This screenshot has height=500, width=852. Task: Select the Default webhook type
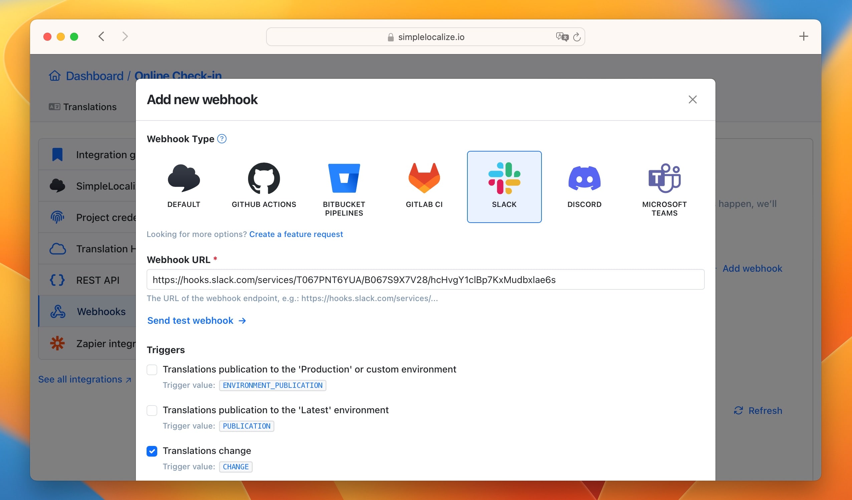point(184,187)
